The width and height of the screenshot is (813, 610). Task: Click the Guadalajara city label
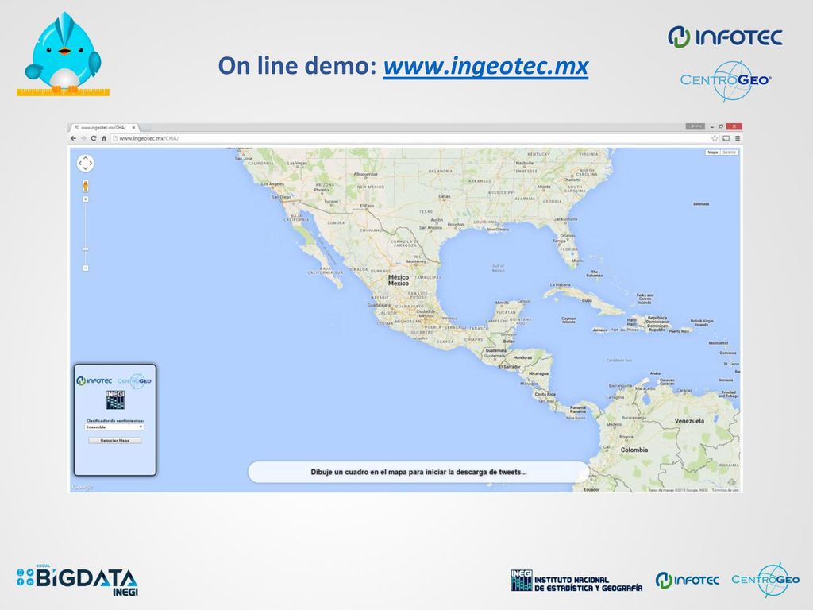tap(379, 305)
